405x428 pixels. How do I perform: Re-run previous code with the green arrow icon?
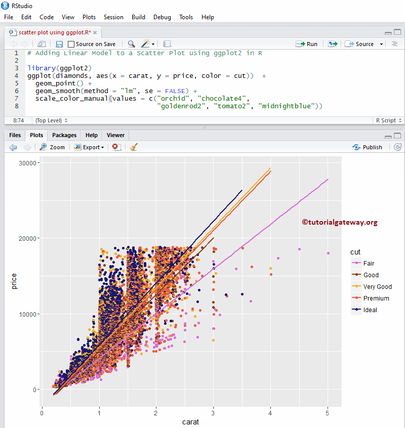click(x=333, y=44)
